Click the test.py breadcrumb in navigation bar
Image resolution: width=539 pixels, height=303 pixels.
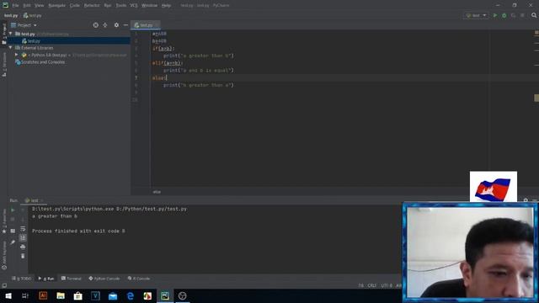[33, 15]
